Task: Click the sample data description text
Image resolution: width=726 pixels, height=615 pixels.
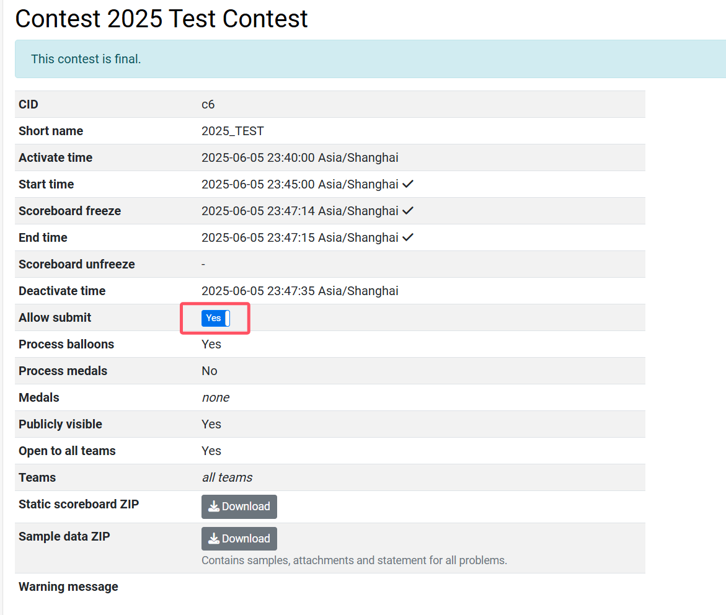Action: (354, 560)
